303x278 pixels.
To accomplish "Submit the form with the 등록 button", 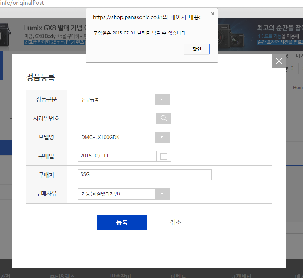I will [122, 222].
